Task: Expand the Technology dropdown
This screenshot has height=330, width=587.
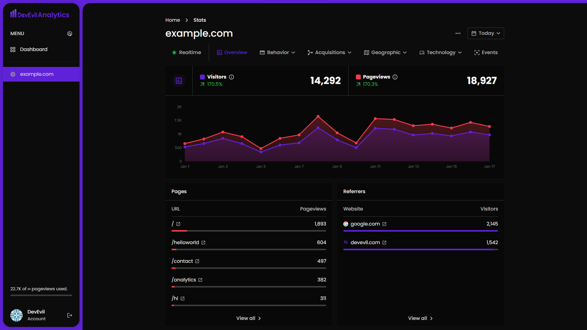Action: tap(440, 52)
